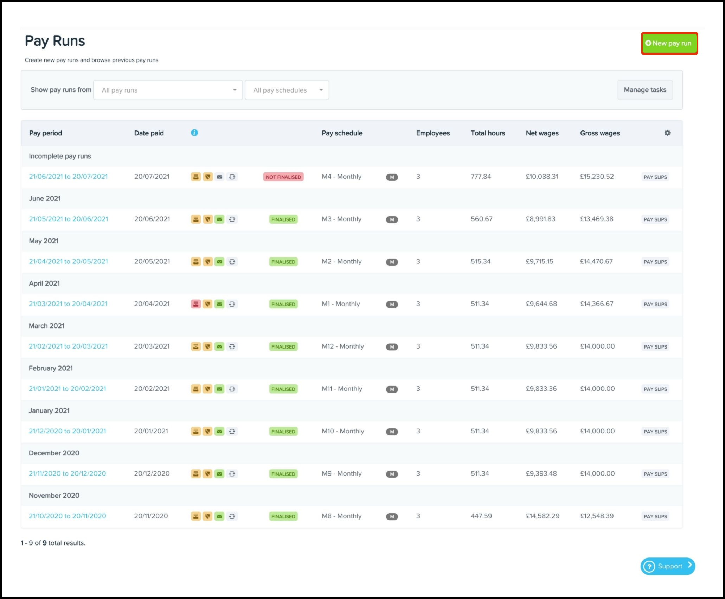This screenshot has width=725, height=599.
Task: Click the shield icon on the M2 Monthly pay run
Action: tap(208, 262)
